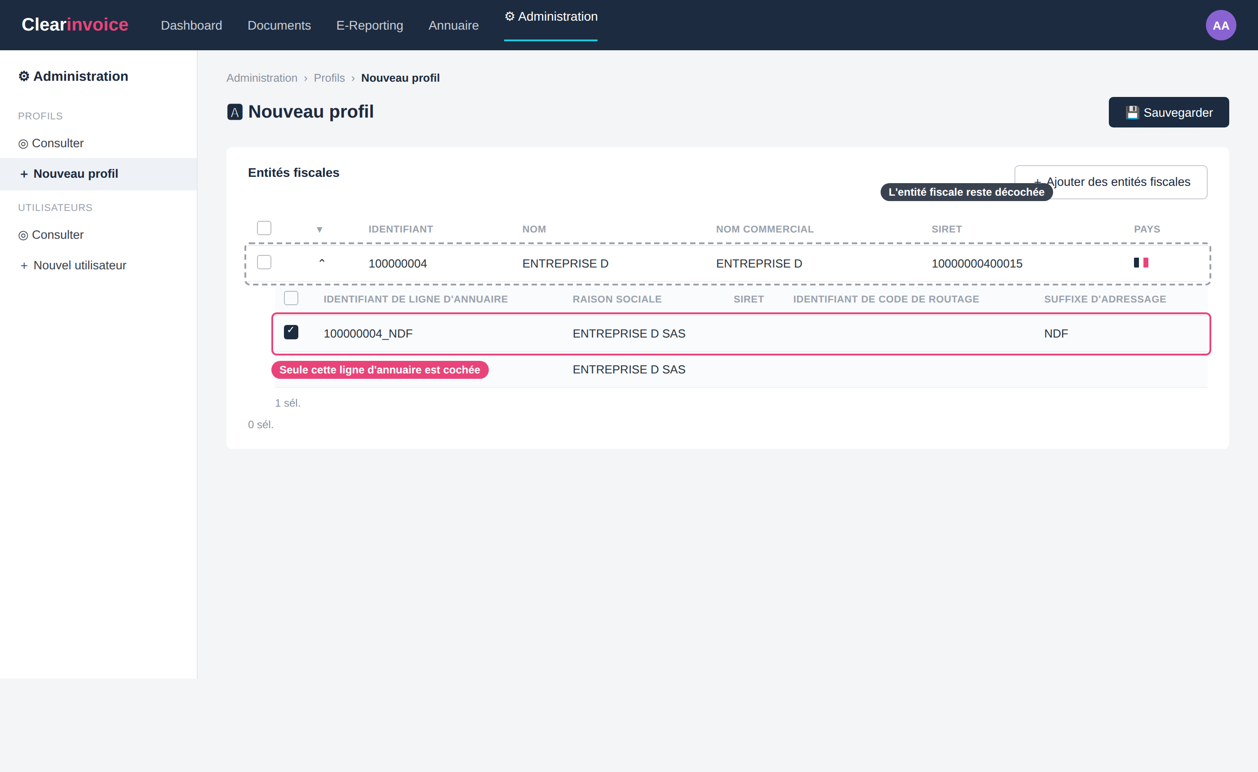Sort by the NOM COMMERCIAL column header
Viewport: 1258px width, 772px height.
[764, 229]
